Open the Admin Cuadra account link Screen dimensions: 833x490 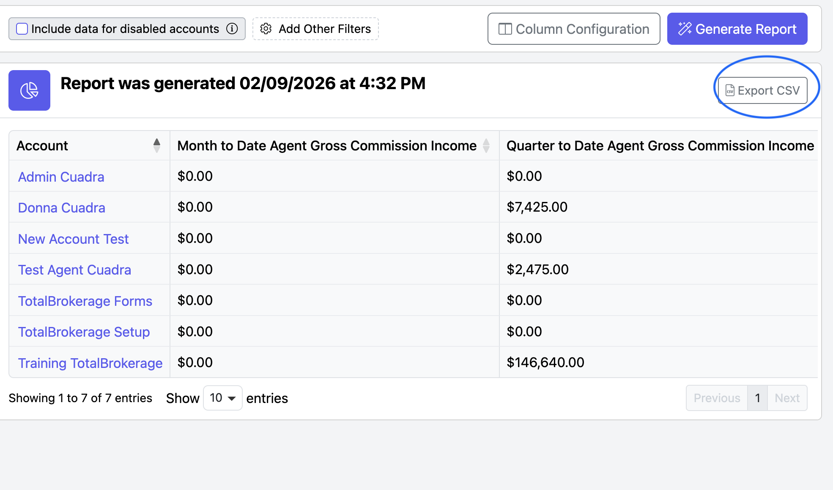(x=61, y=177)
